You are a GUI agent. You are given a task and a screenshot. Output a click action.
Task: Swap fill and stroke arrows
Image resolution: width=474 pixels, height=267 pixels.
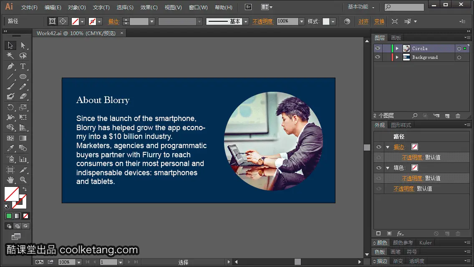coord(25,189)
